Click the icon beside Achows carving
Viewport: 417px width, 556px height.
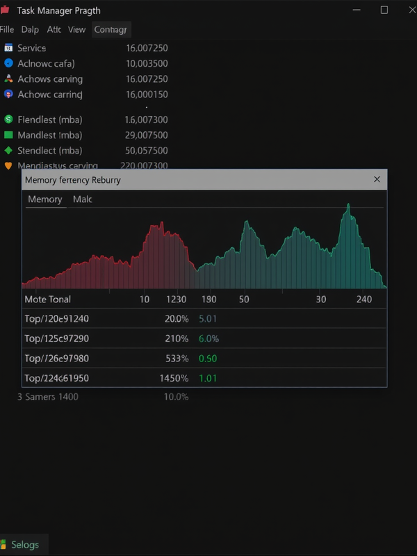tap(8, 79)
